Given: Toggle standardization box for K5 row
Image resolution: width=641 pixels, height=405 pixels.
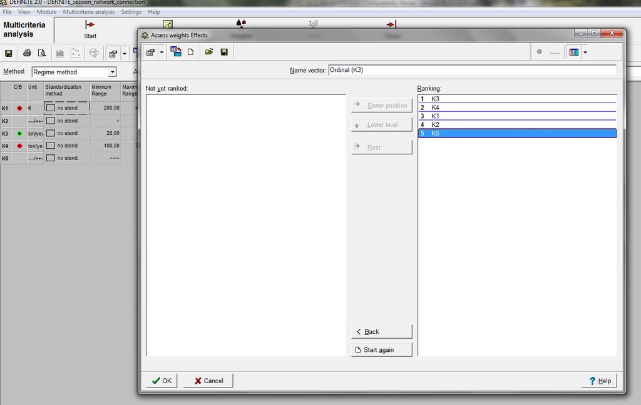Looking at the screenshot, I should (x=50, y=158).
